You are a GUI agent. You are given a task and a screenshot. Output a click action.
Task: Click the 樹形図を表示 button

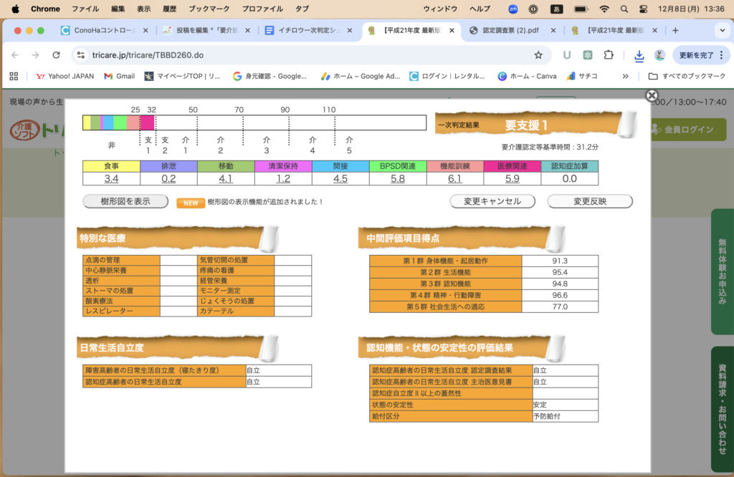click(126, 201)
